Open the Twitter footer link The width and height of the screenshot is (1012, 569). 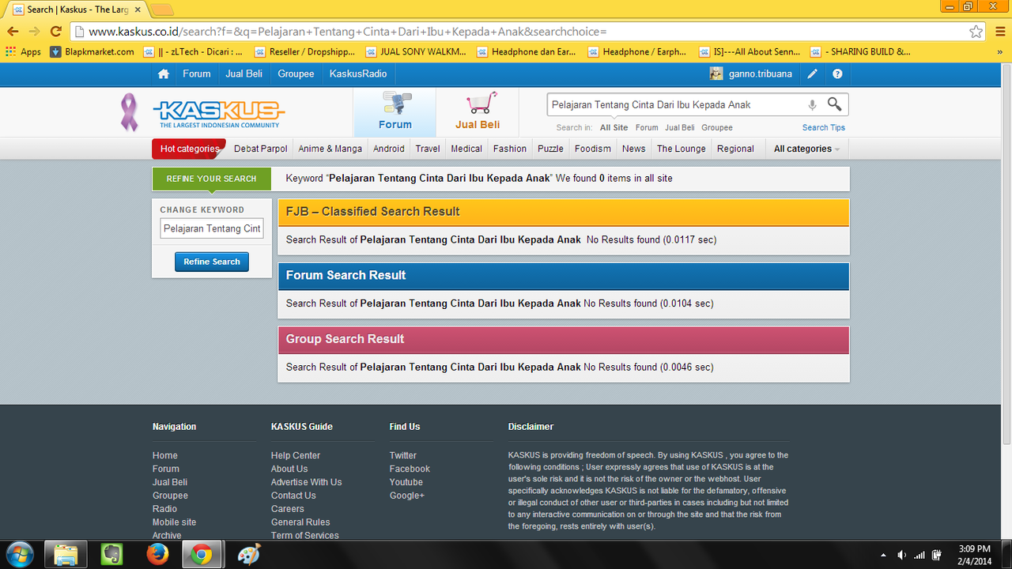tap(403, 455)
